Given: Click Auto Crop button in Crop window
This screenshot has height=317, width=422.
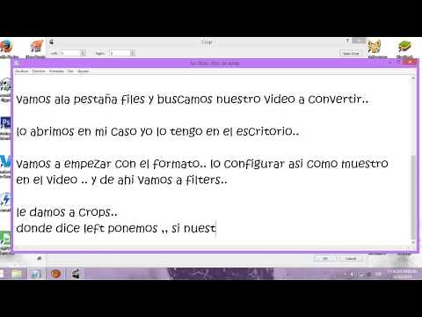Looking at the screenshot, I should pyautogui.click(x=351, y=53).
